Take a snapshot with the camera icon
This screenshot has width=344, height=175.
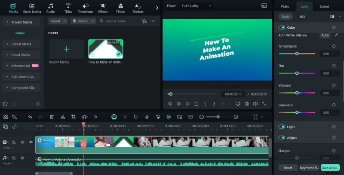(x=247, y=104)
